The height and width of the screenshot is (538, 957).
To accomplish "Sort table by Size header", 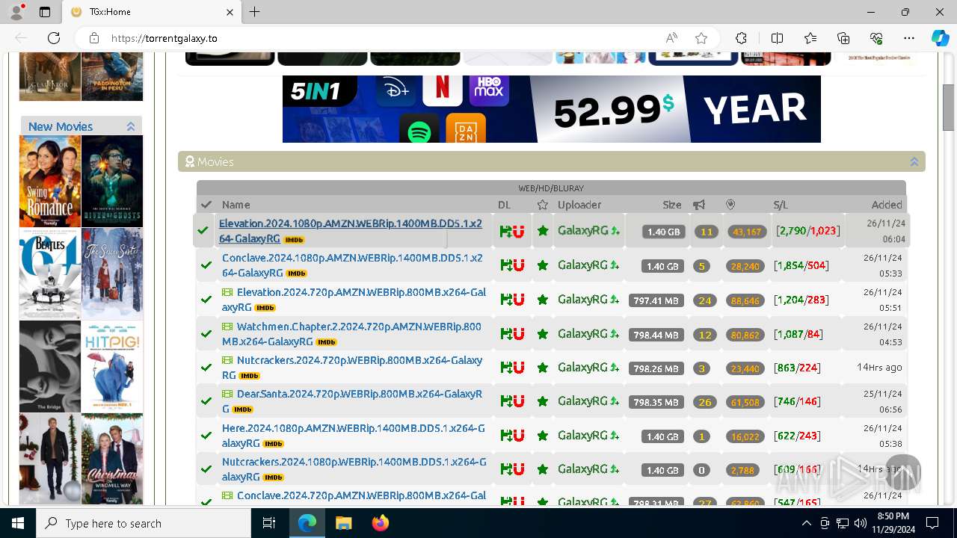I will [672, 205].
